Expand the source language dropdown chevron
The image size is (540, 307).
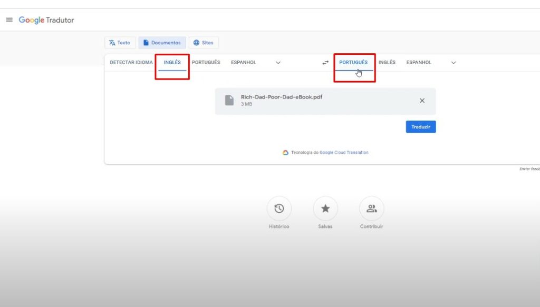[278, 62]
